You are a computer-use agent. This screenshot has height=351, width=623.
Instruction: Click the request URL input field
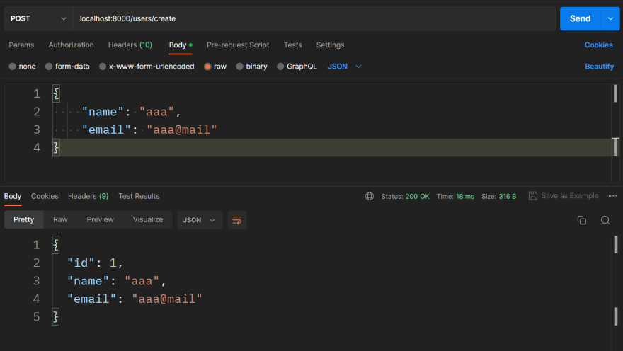(314, 18)
